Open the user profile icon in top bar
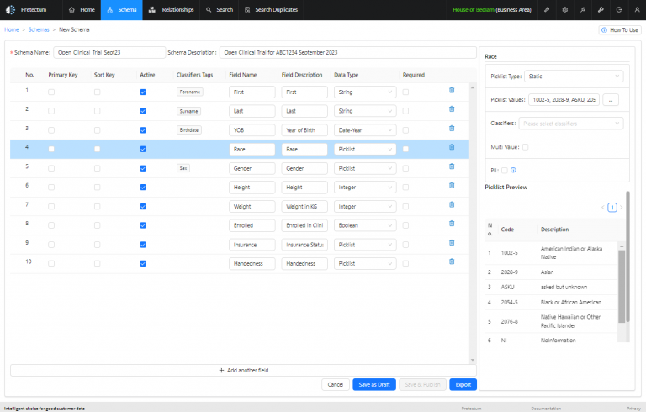Screen dimensions: 646x412 [637, 9]
